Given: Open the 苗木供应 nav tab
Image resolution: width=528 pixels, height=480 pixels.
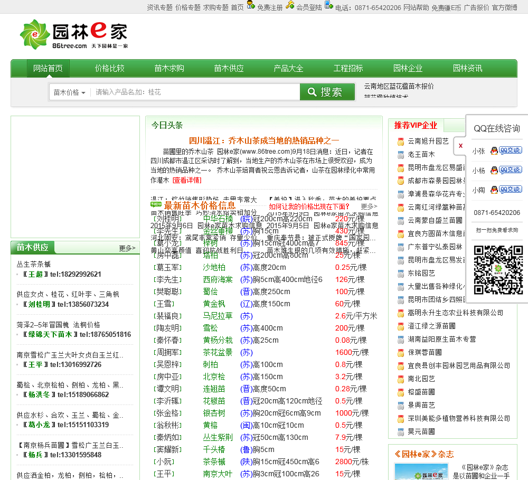Looking at the screenshot, I should coord(229,68).
